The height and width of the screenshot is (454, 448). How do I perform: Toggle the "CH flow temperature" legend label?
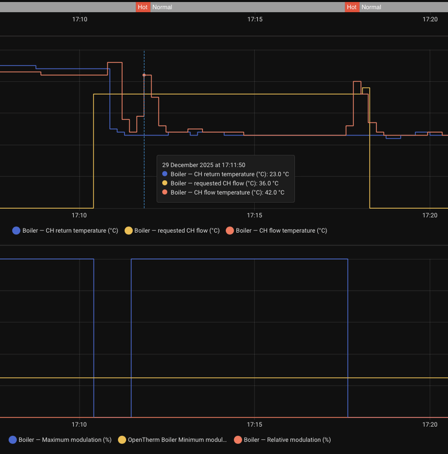point(281,231)
